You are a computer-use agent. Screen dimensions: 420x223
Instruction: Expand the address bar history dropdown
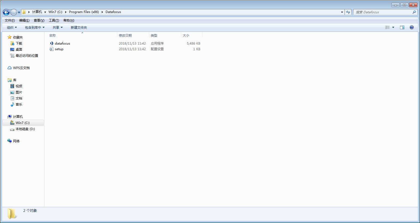point(342,12)
